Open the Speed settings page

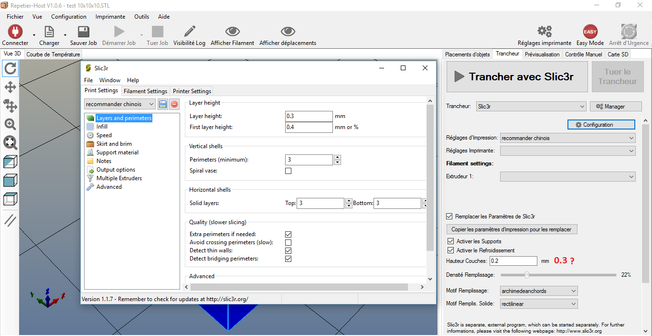pyautogui.click(x=104, y=135)
